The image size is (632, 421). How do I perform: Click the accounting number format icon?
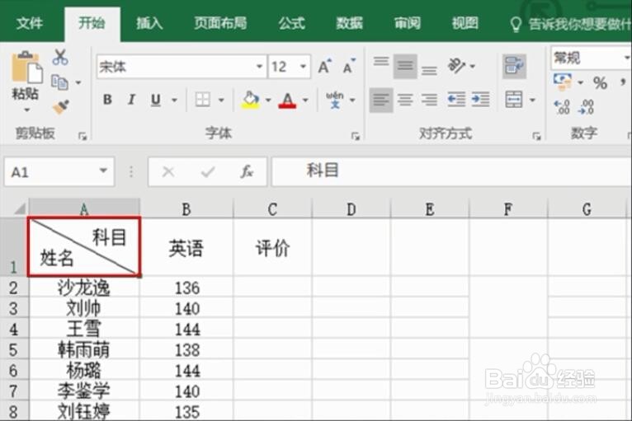563,82
